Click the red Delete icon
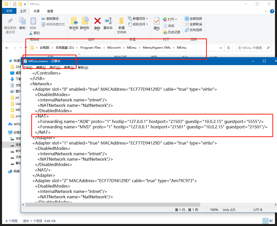The width and height of the screenshot is (277, 226). pyautogui.click(x=97, y=21)
